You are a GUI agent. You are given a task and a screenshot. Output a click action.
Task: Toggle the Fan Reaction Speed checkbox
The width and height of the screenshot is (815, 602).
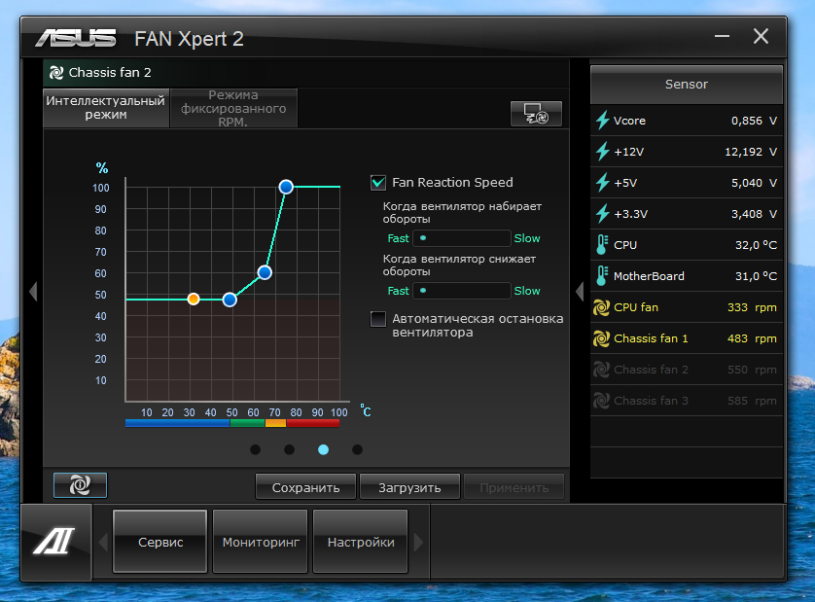pyautogui.click(x=378, y=183)
